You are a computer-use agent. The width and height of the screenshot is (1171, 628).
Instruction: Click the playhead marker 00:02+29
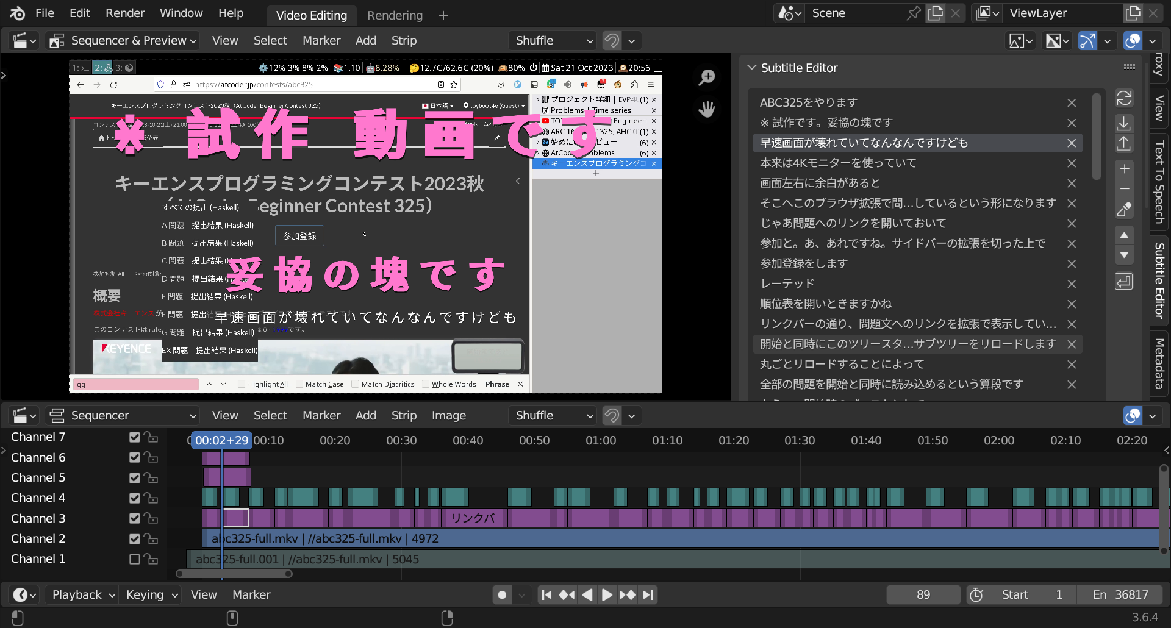pos(221,440)
